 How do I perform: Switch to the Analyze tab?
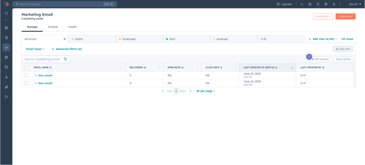53,27
